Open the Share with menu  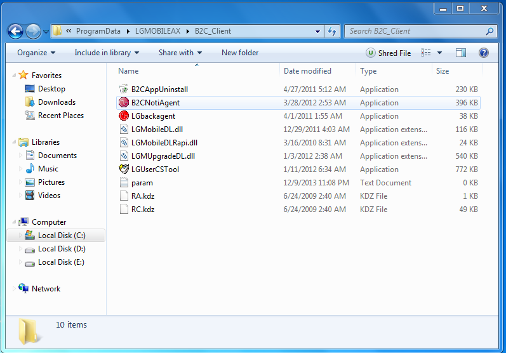point(180,53)
